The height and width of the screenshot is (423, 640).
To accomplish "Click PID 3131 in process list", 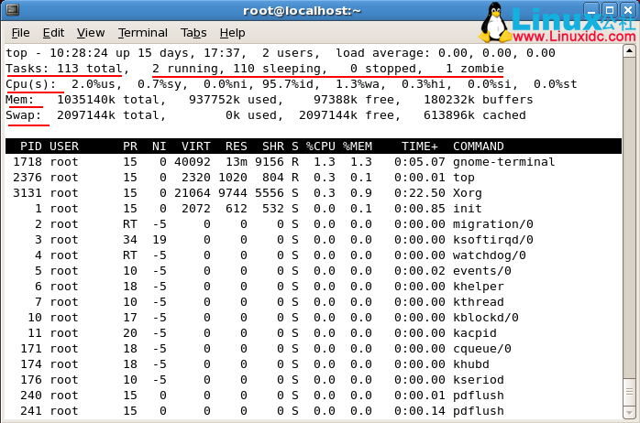I will click(x=28, y=193).
